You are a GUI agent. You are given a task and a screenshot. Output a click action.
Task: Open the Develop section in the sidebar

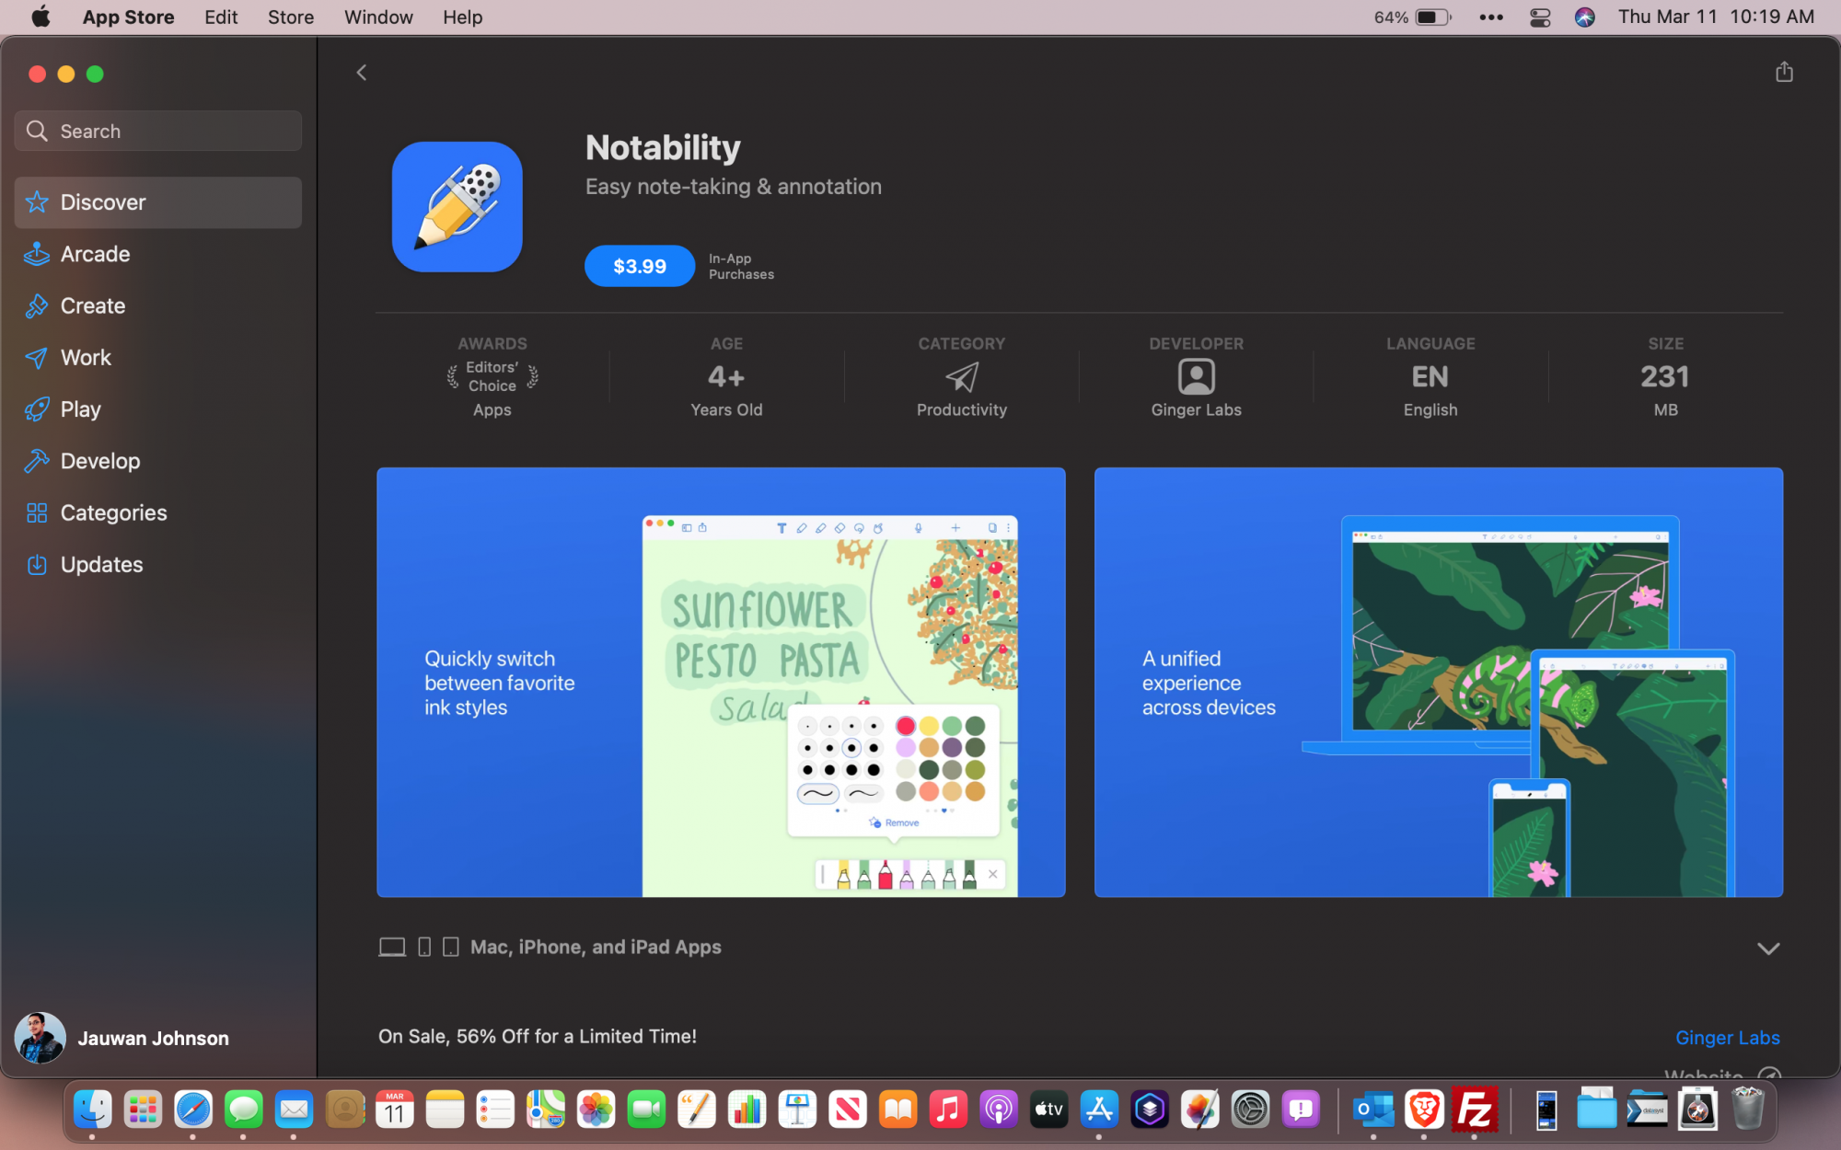coord(99,461)
